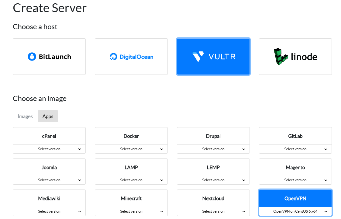This screenshot has width=341, height=219.
Task: Expand GitLab version selector
Action: [295, 149]
